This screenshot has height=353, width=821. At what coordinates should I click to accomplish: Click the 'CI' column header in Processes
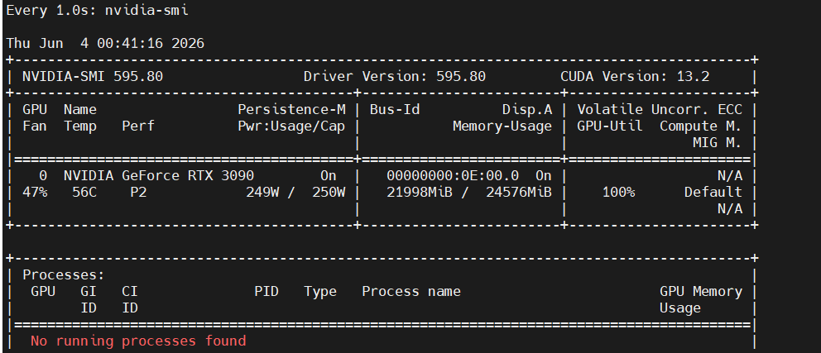pos(130,291)
